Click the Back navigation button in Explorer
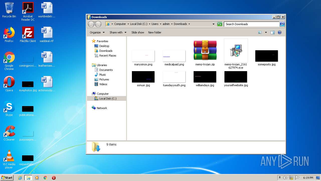321x181 pixels. click(91, 24)
